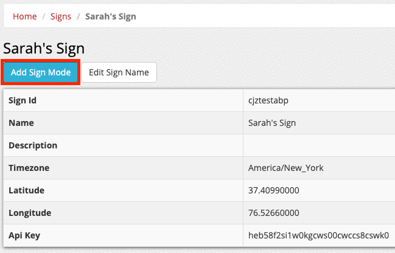Image resolution: width=395 pixels, height=253 pixels.
Task: Open Edit Sign Name
Action: point(119,72)
